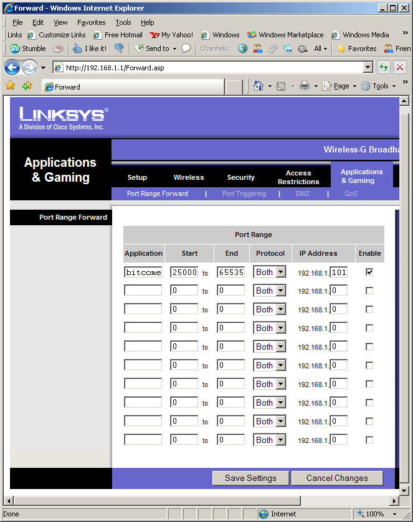Click the red Stop loading icon
This screenshot has width=413, height=522.
pyautogui.click(x=400, y=68)
